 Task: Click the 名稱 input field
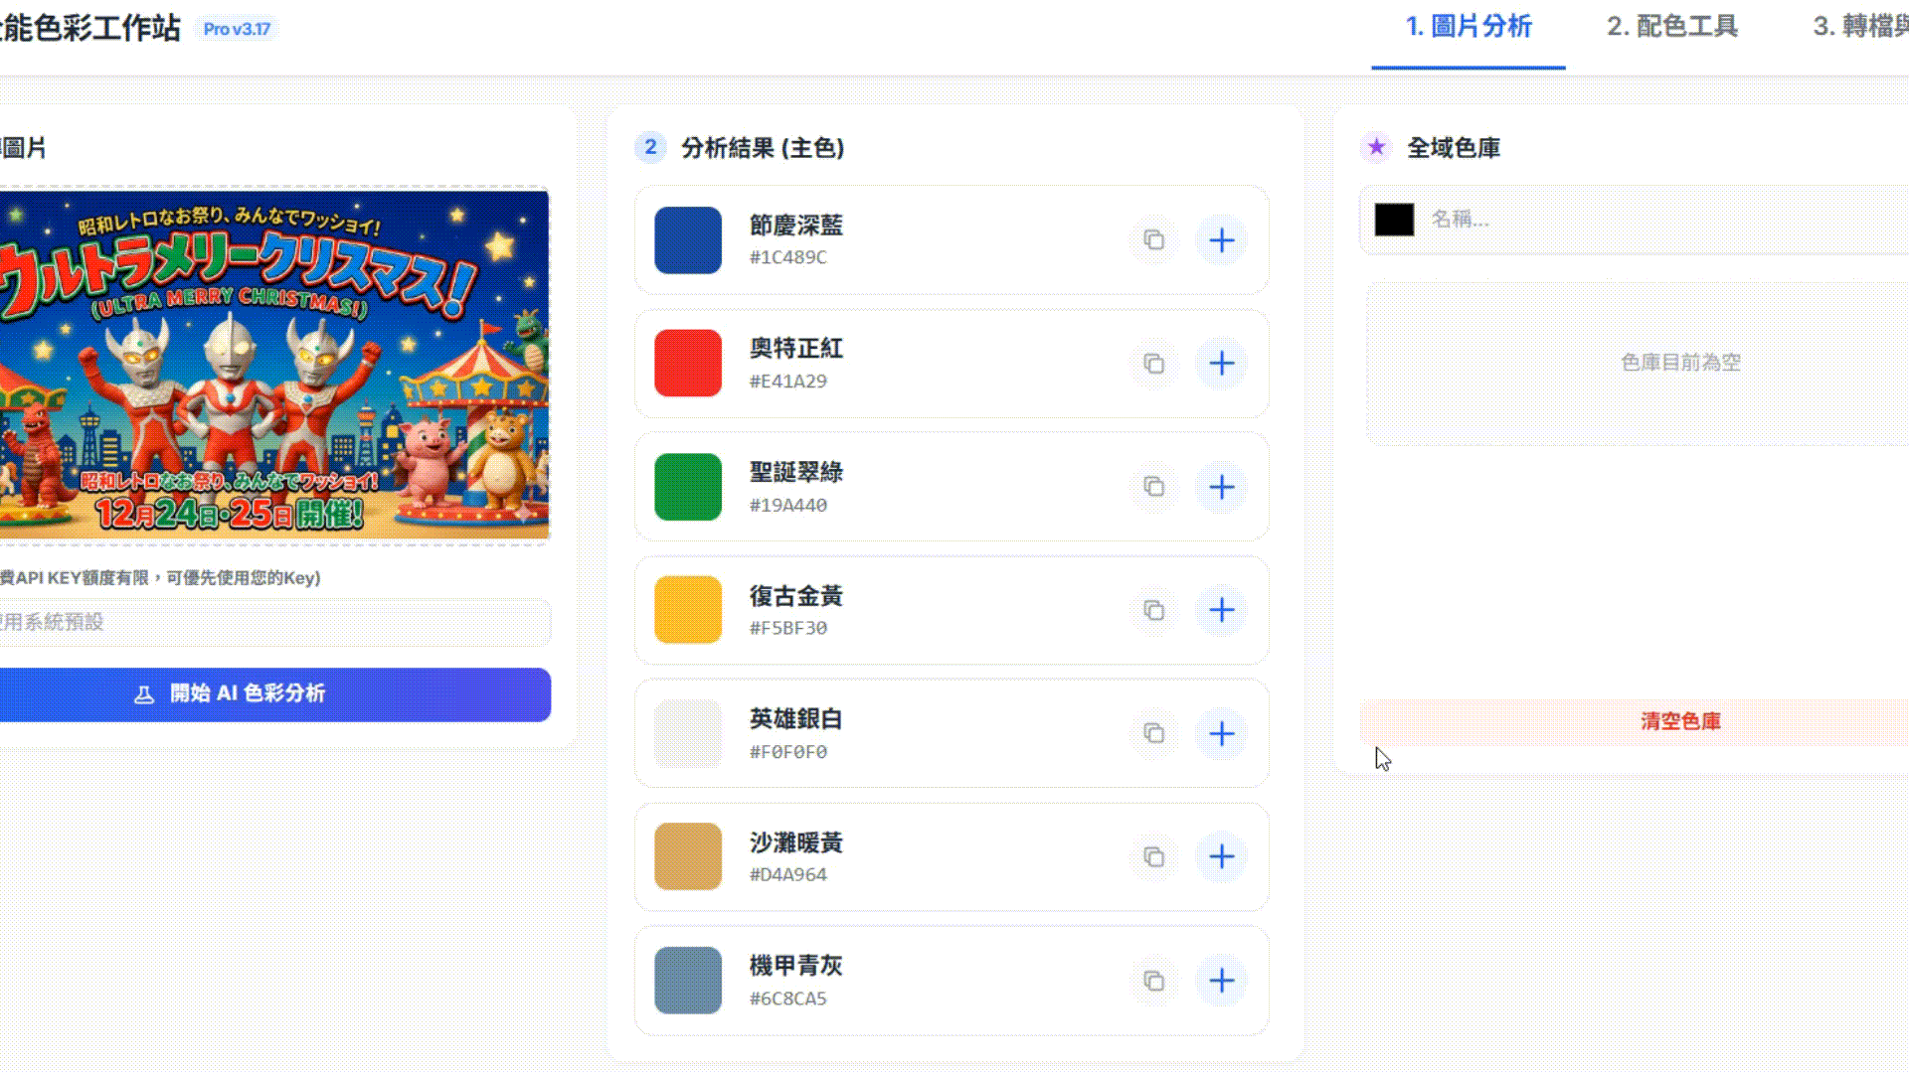[1591, 221]
